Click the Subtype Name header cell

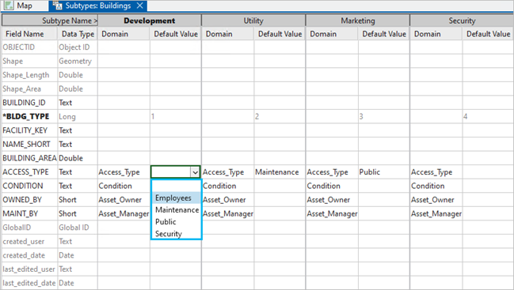[50, 21]
